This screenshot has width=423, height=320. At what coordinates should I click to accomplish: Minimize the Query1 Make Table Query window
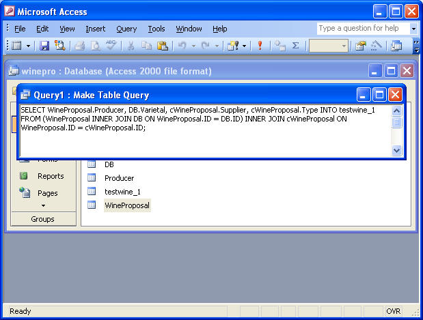tap(364, 95)
